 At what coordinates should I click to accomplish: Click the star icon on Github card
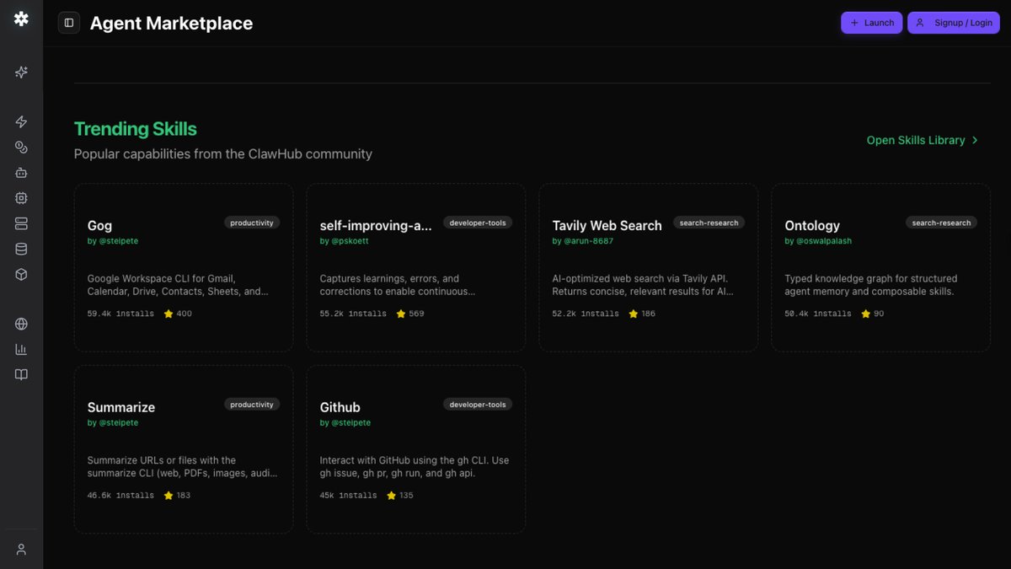391,496
